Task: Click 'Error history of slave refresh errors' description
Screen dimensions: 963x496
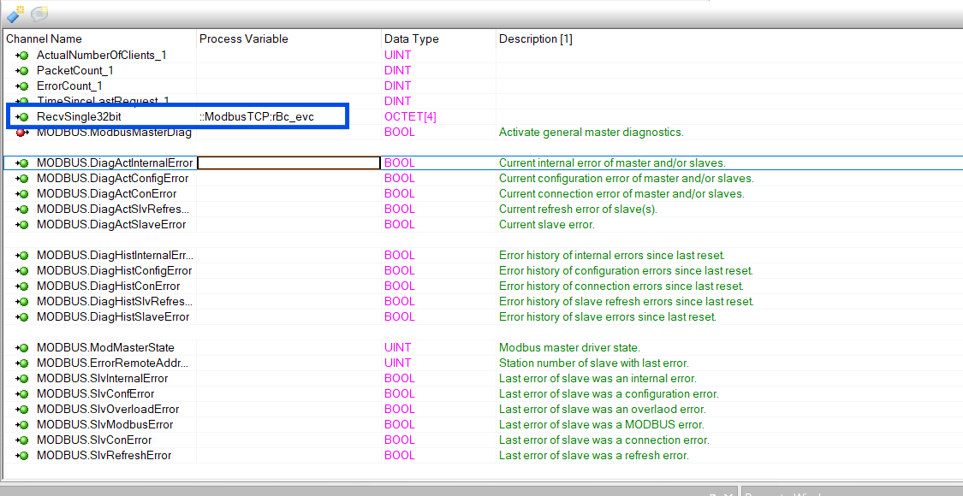Action: tap(627, 301)
